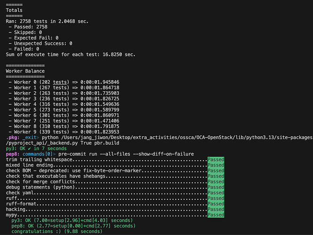Click the Passed badge on the hacking line
Image resolution: width=313 pixels, height=235 pixels.
[216, 210]
